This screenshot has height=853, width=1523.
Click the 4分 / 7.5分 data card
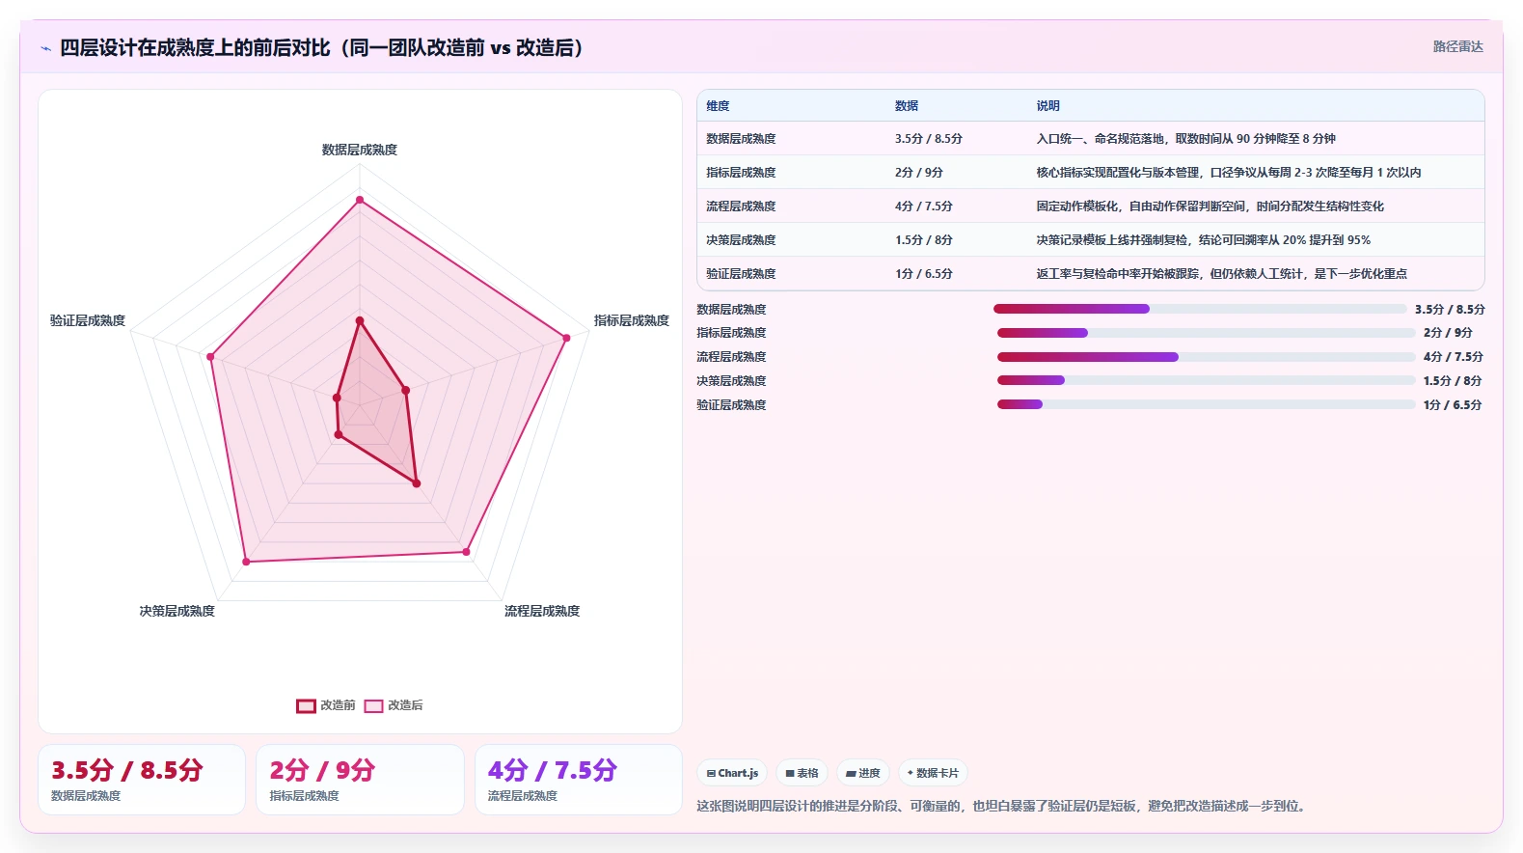click(x=579, y=780)
